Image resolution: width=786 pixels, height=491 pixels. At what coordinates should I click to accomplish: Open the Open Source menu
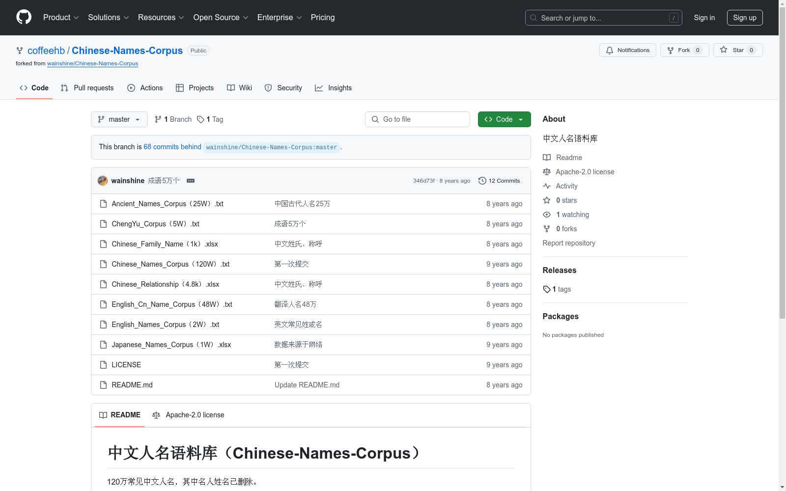click(221, 17)
